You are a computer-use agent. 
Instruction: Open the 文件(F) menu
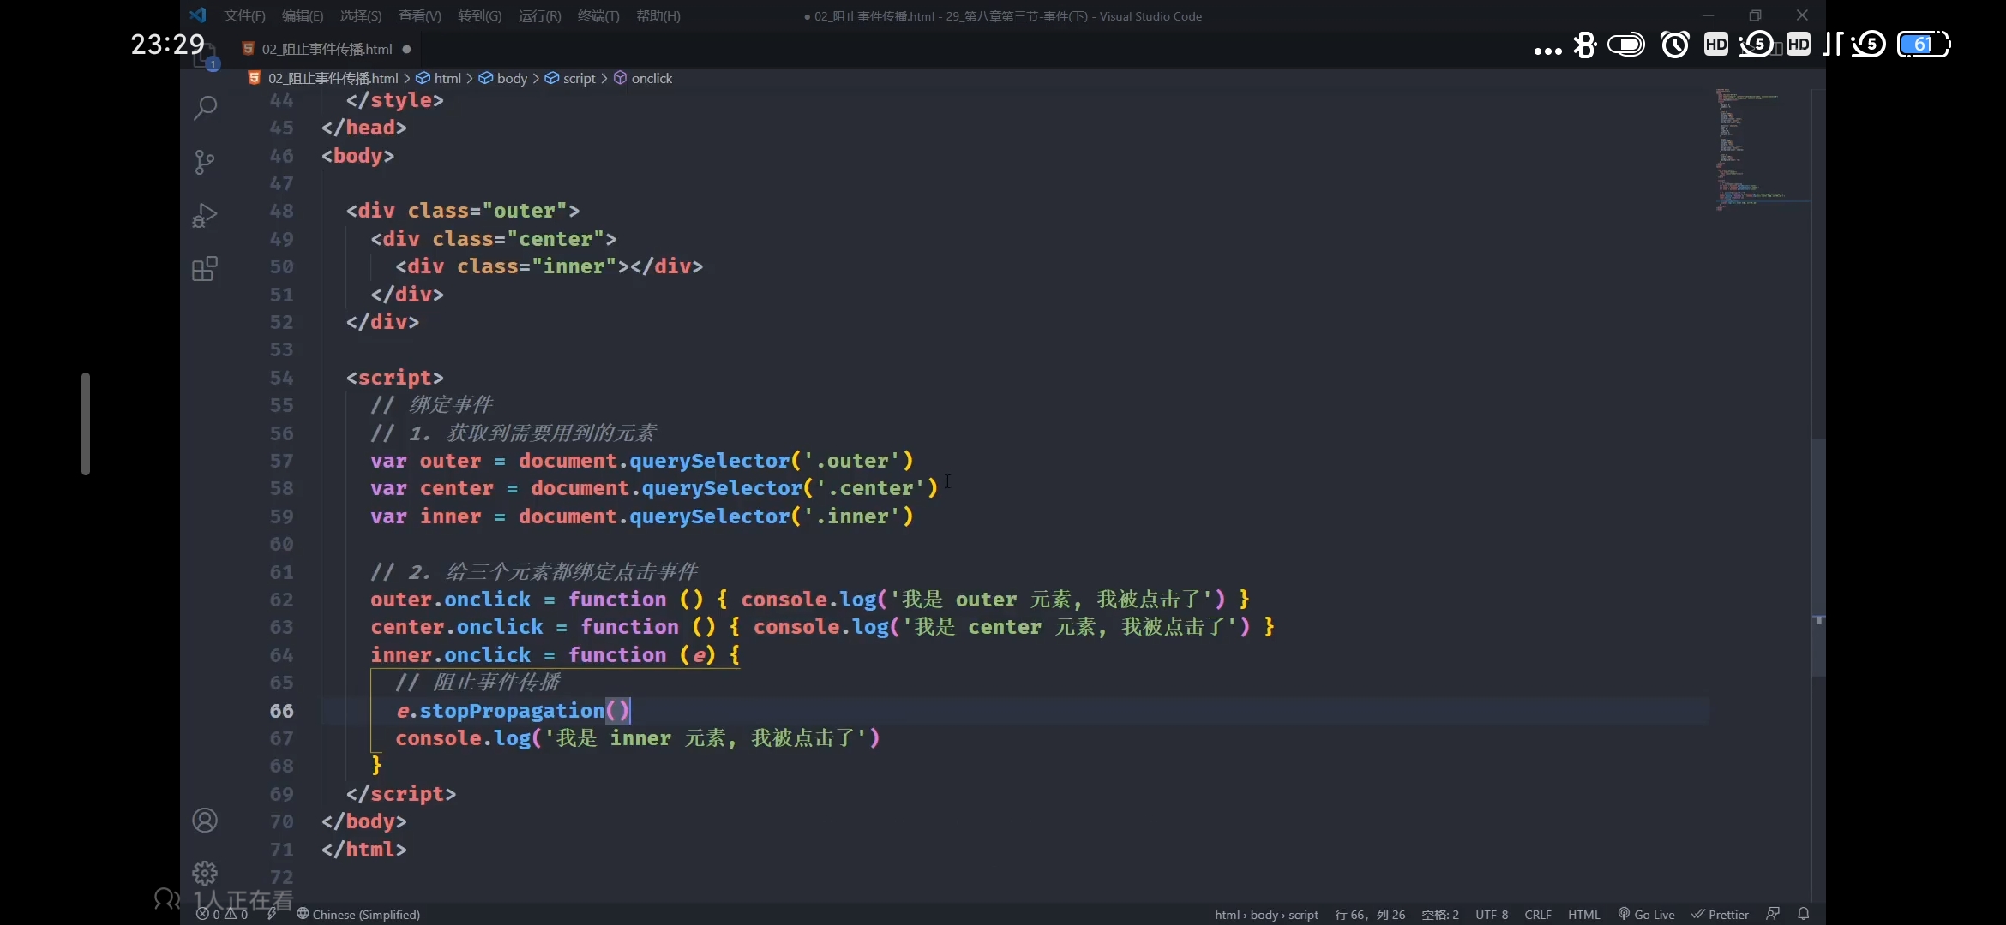tap(244, 16)
